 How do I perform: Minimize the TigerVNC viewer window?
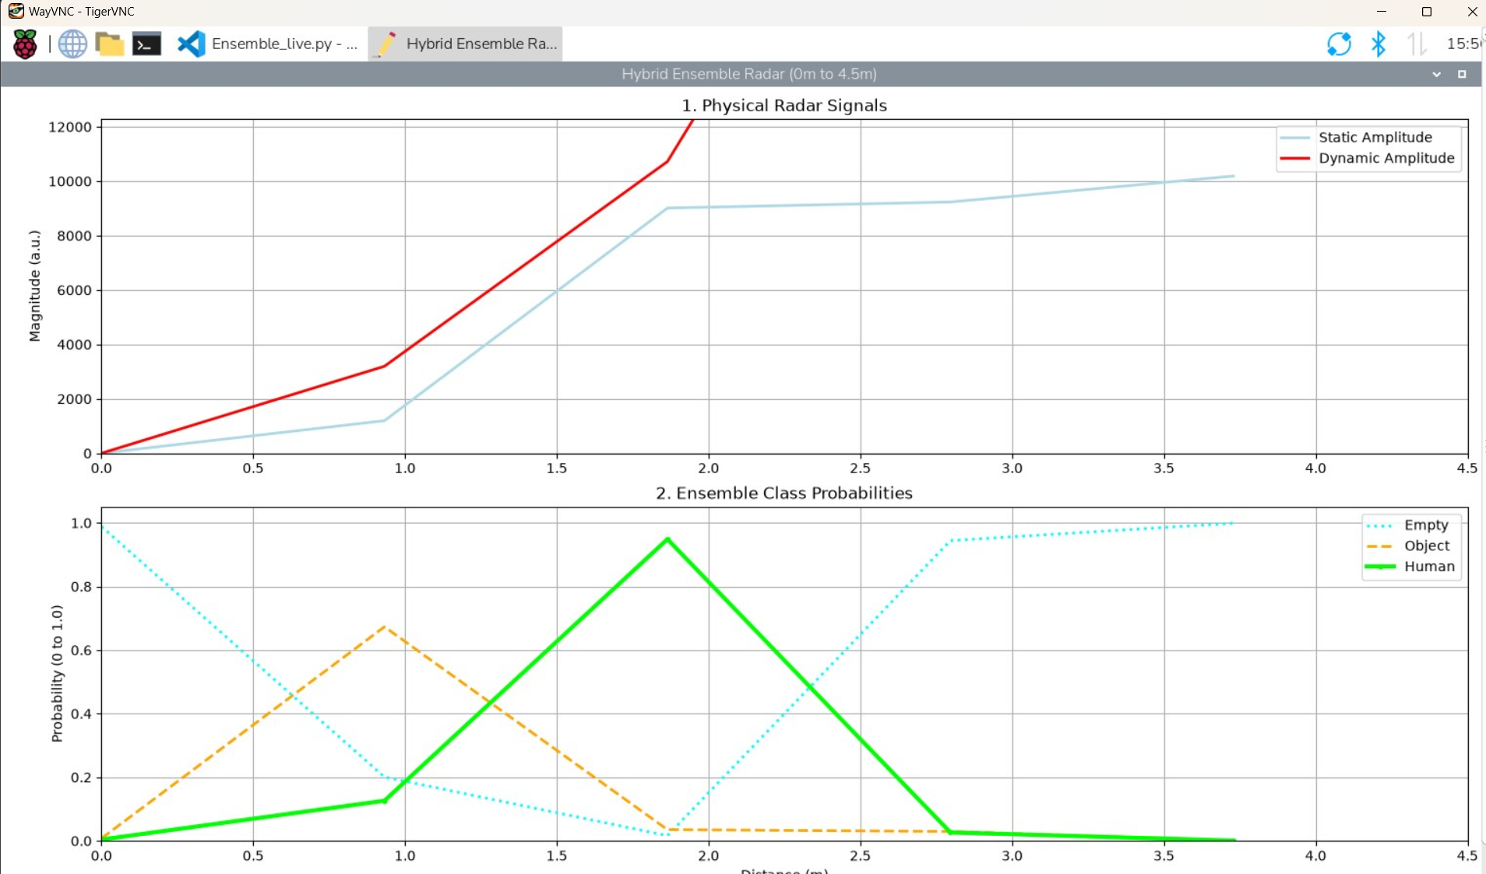click(1382, 11)
